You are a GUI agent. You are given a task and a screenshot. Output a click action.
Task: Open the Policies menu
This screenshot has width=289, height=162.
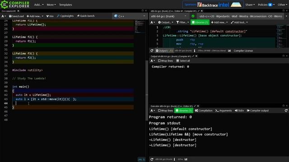tap(266, 5)
